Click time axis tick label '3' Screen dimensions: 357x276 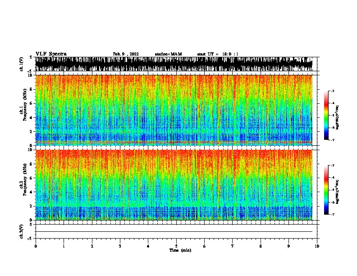tap(120, 246)
